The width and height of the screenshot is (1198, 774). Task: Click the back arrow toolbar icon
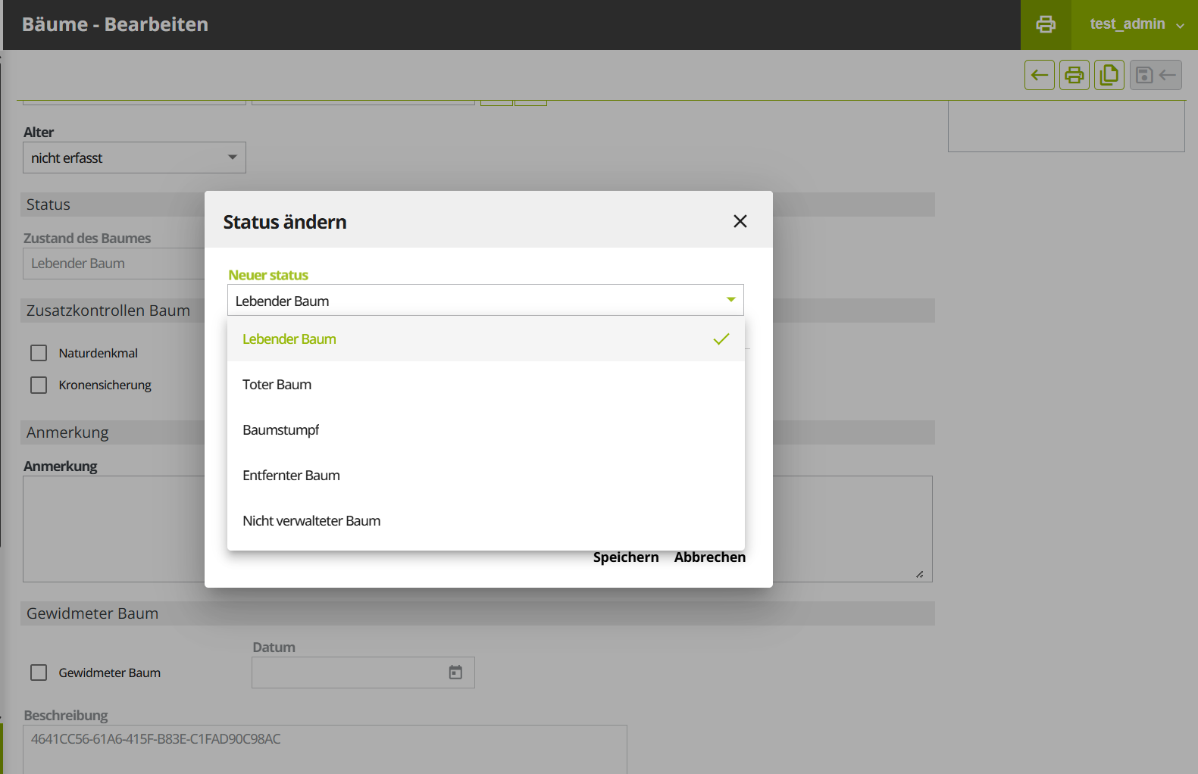[1040, 75]
